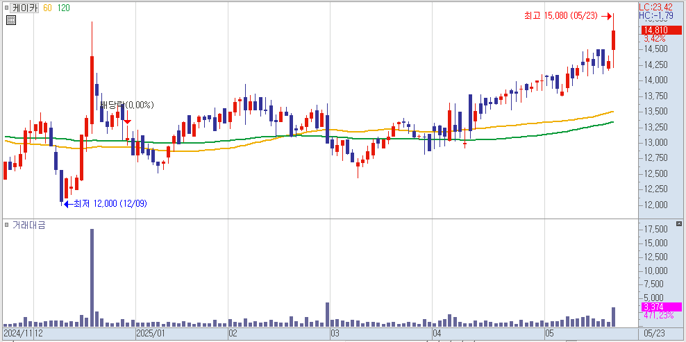Click the LC:23.42 indicator text
This screenshot has width=686, height=342.
[655, 7]
